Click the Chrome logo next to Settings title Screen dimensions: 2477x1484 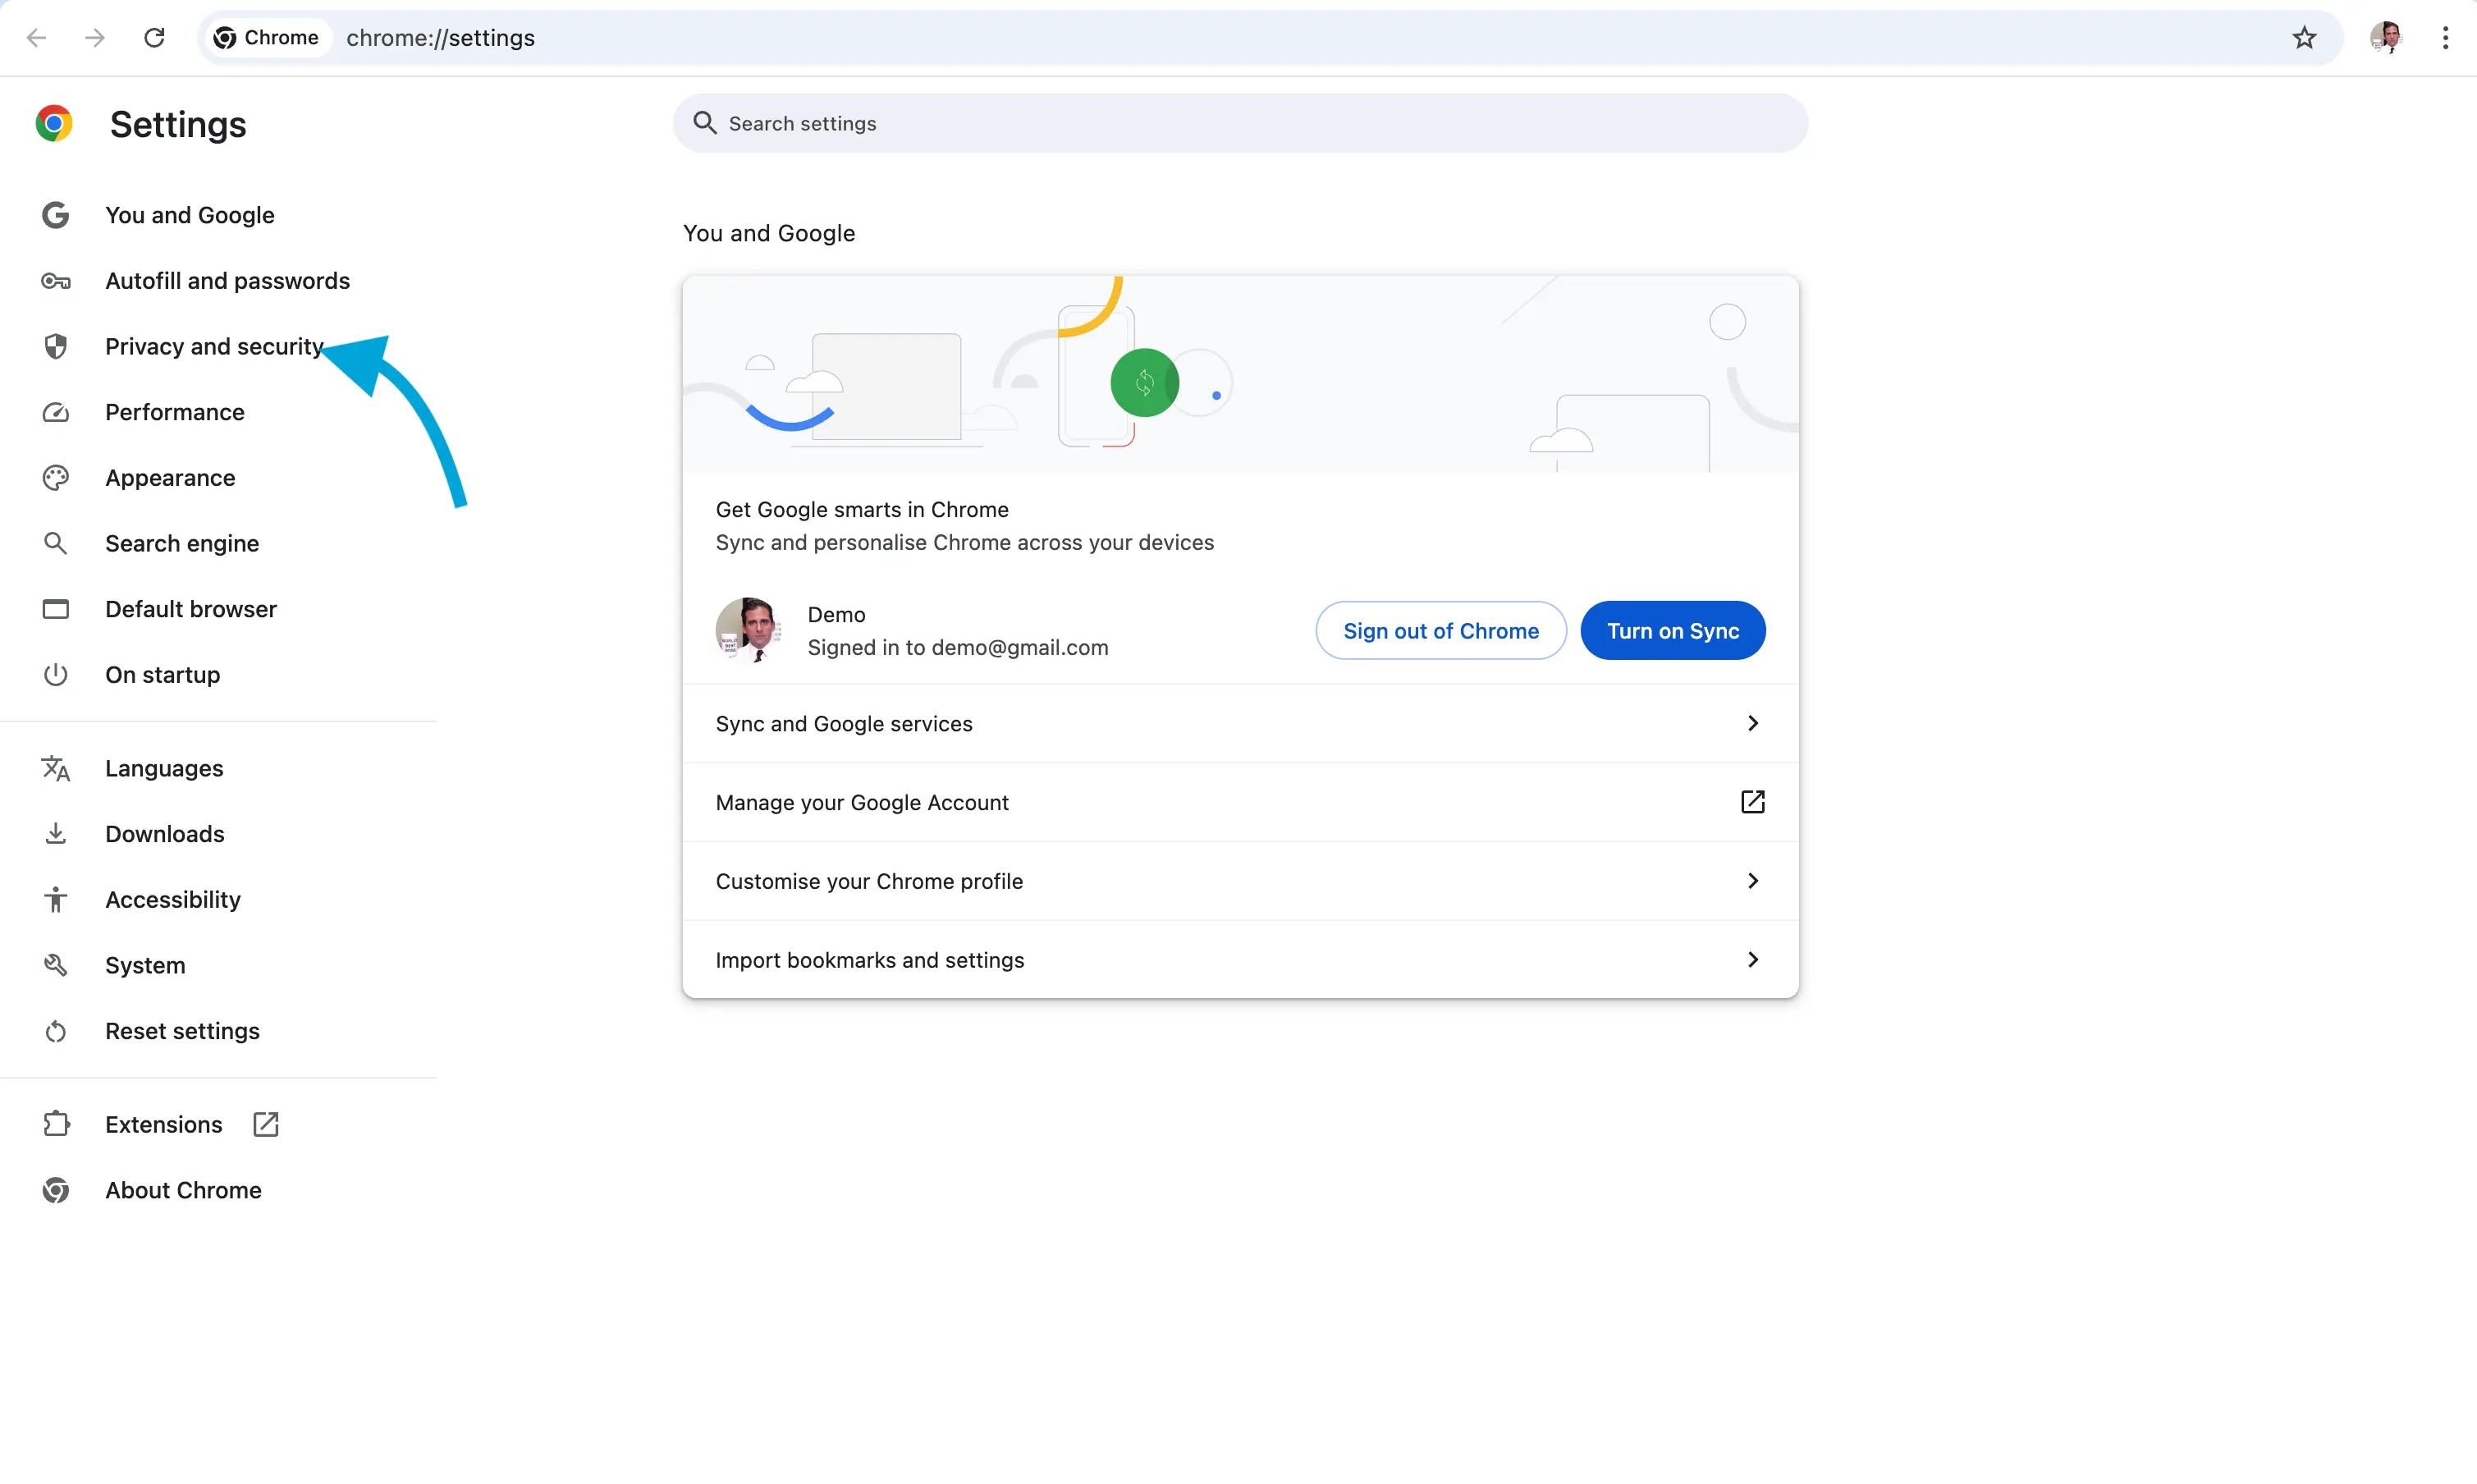[54, 124]
